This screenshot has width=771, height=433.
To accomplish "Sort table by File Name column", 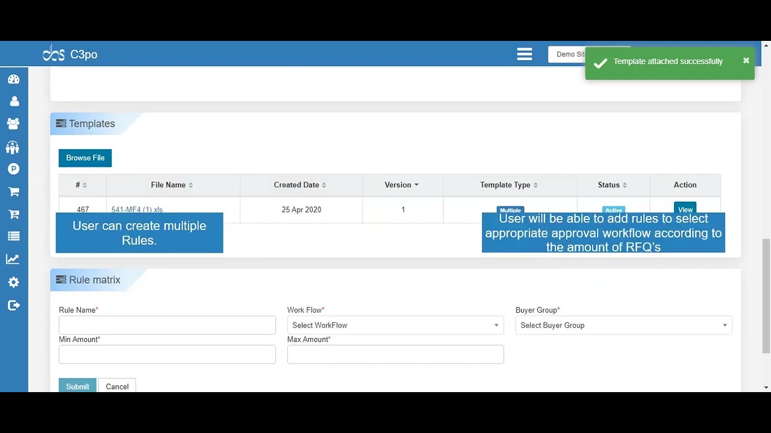I will (173, 185).
